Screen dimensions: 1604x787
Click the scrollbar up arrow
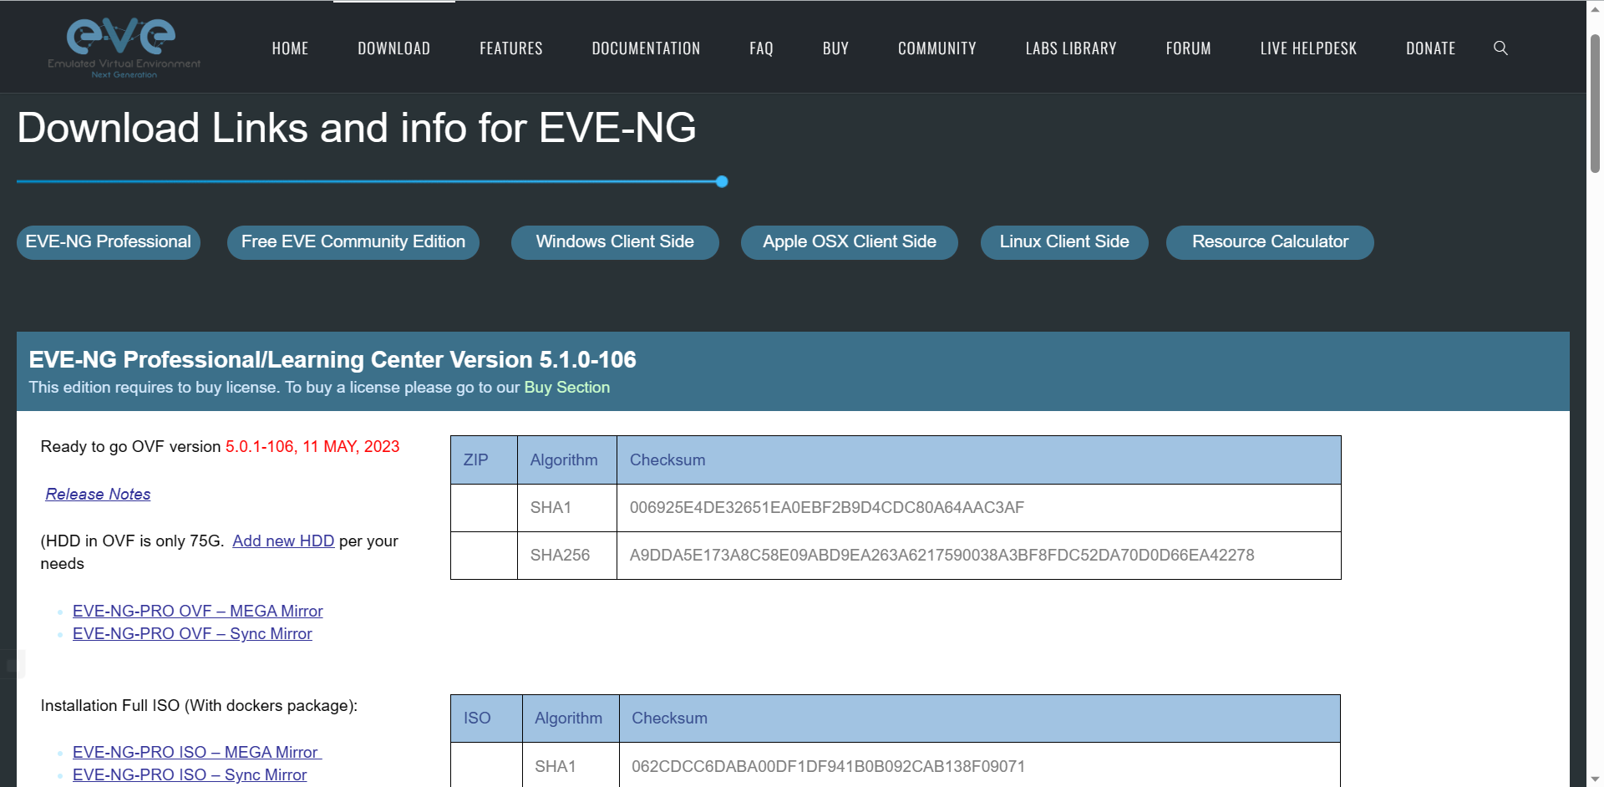1595,8
